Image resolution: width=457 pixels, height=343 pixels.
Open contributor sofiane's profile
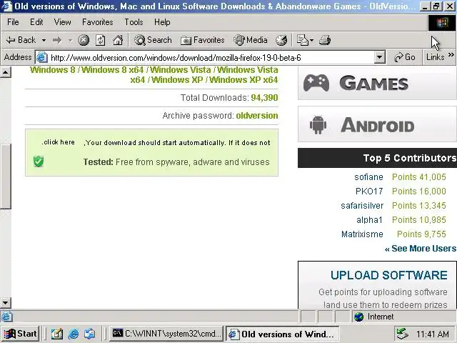pos(368,177)
